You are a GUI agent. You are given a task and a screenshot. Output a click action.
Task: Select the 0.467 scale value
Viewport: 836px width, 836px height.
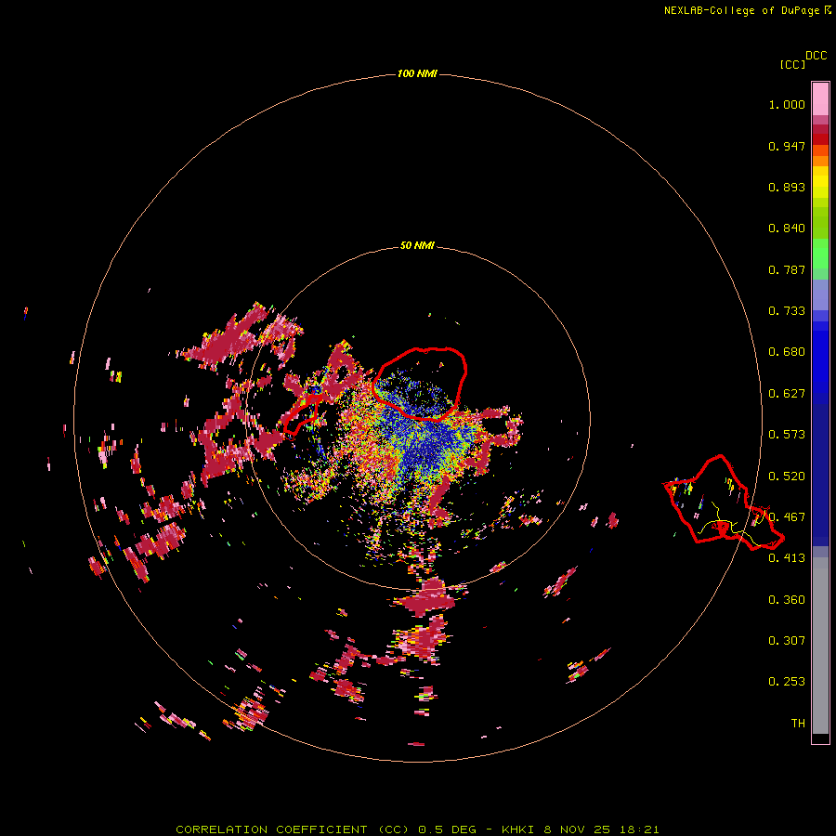coord(787,517)
